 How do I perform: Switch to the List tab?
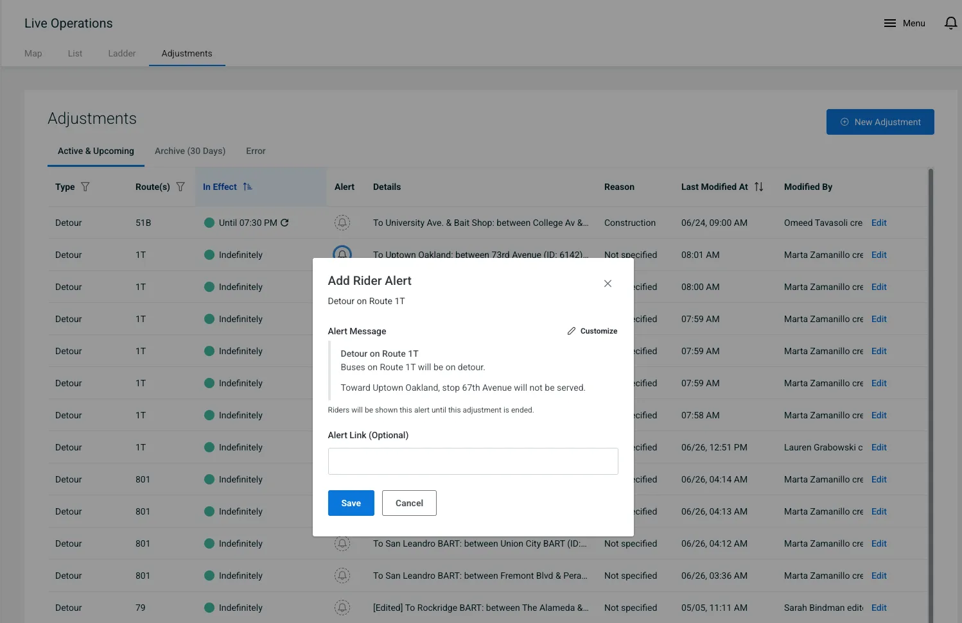[75, 53]
